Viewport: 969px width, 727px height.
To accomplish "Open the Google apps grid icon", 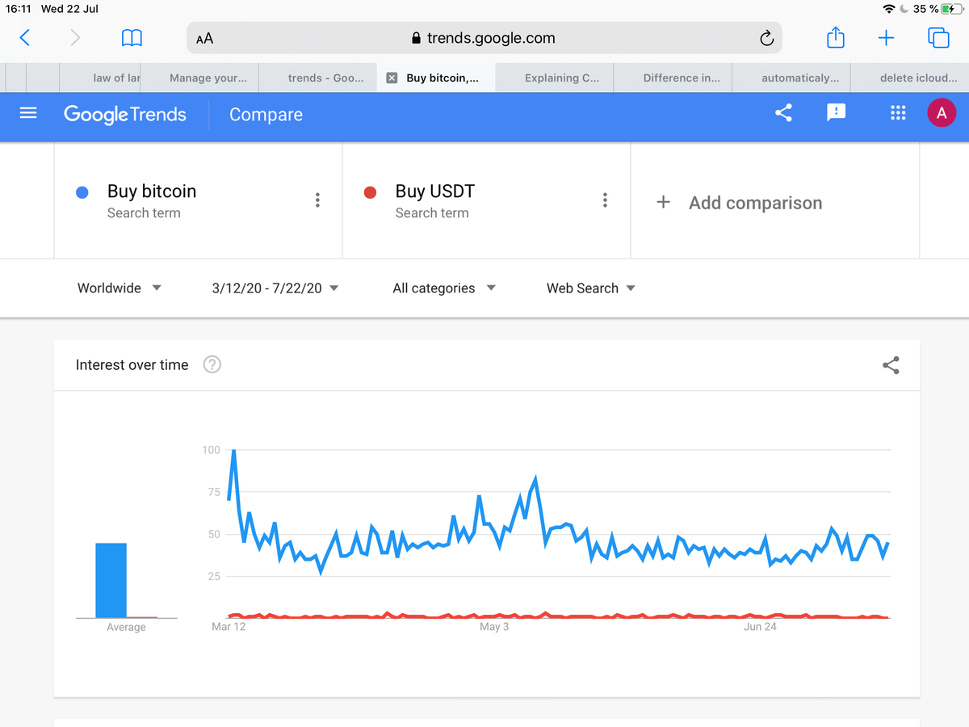I will tap(898, 113).
